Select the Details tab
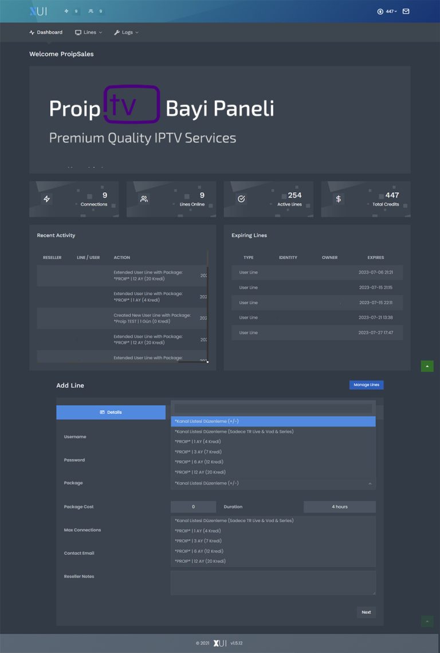440x653 pixels. pos(111,413)
